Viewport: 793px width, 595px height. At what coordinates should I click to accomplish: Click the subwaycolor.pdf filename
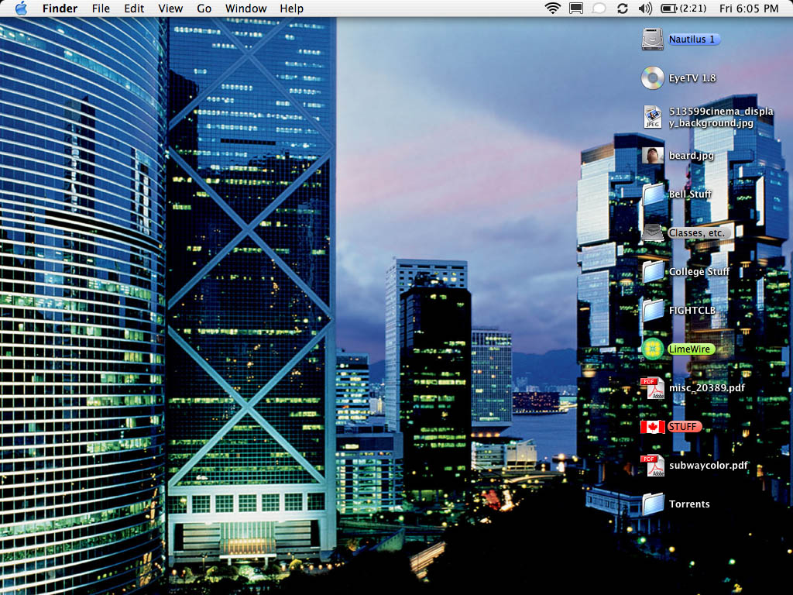(x=708, y=466)
